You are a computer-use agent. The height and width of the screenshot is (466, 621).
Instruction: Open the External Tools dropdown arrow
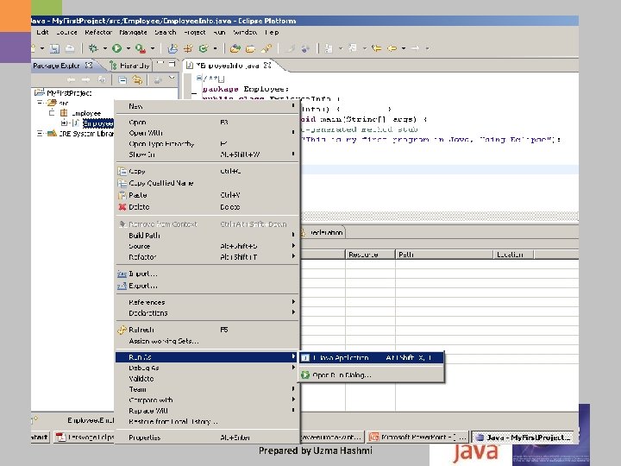click(x=153, y=48)
